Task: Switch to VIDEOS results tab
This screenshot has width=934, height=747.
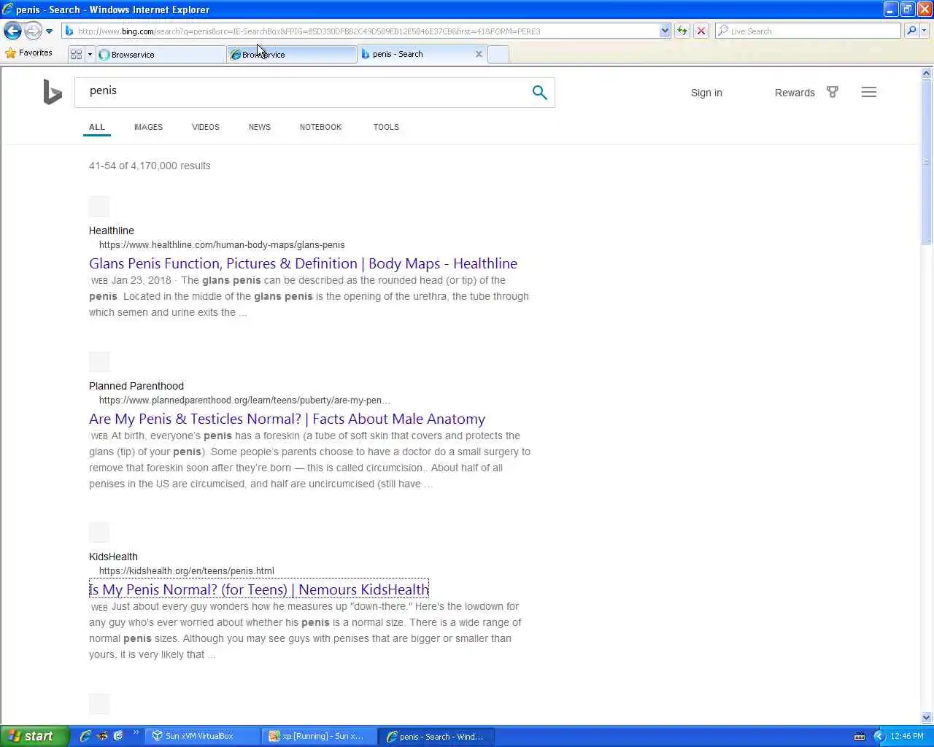Action: click(206, 127)
